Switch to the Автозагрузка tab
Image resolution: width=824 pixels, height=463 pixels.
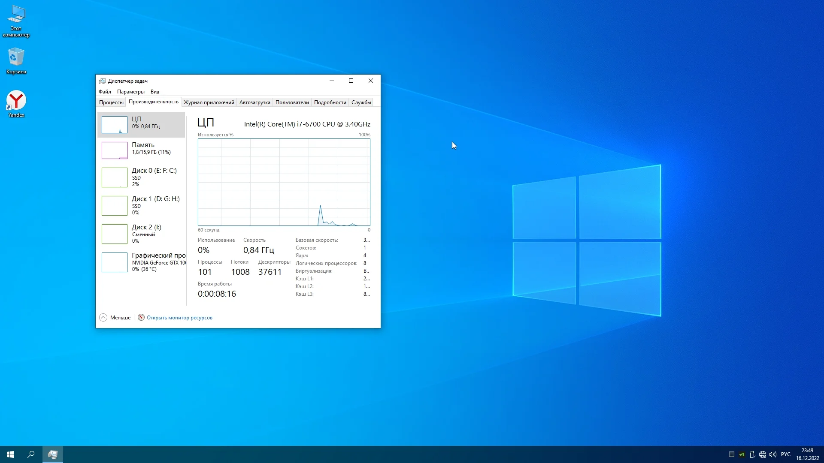(254, 102)
